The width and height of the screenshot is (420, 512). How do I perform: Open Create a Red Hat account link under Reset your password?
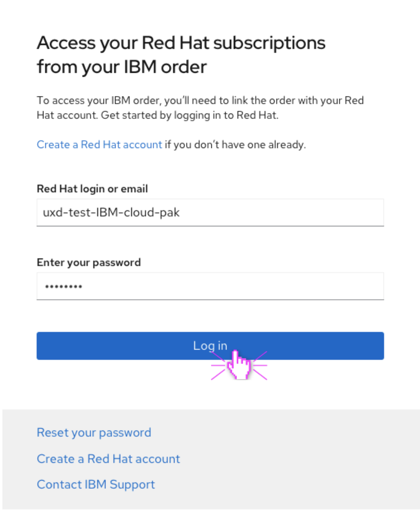tap(108, 459)
